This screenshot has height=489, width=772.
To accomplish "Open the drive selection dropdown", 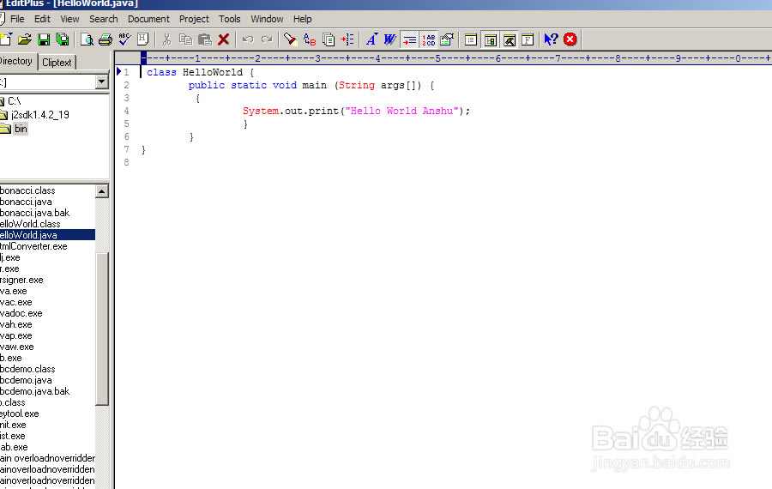I will tap(102, 82).
